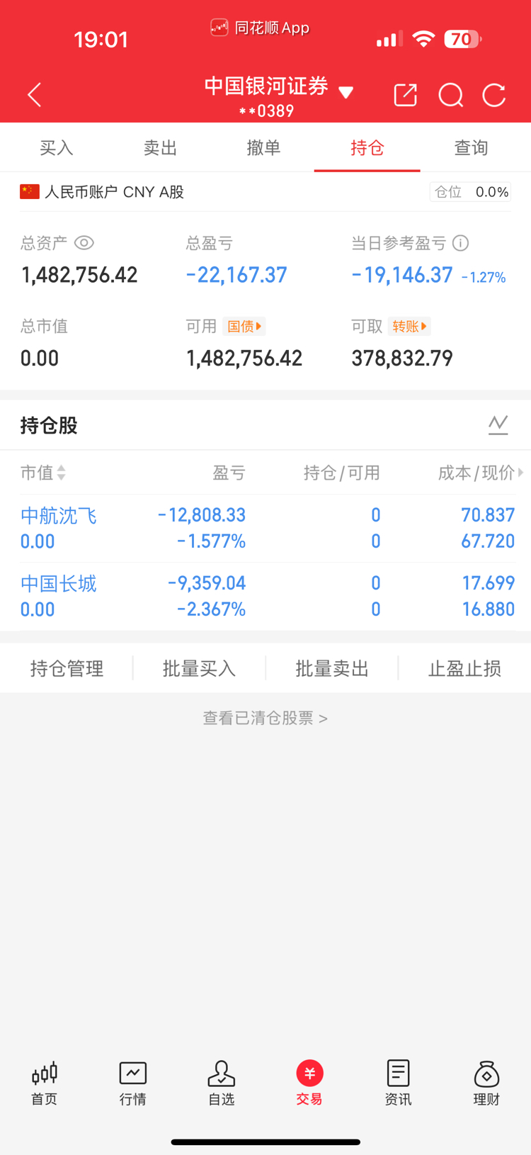Image resolution: width=531 pixels, height=1155 pixels.
Task: Tap the 转账 tag next to 可取
Action: click(x=409, y=326)
